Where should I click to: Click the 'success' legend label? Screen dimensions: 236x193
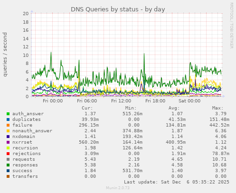(22, 171)
